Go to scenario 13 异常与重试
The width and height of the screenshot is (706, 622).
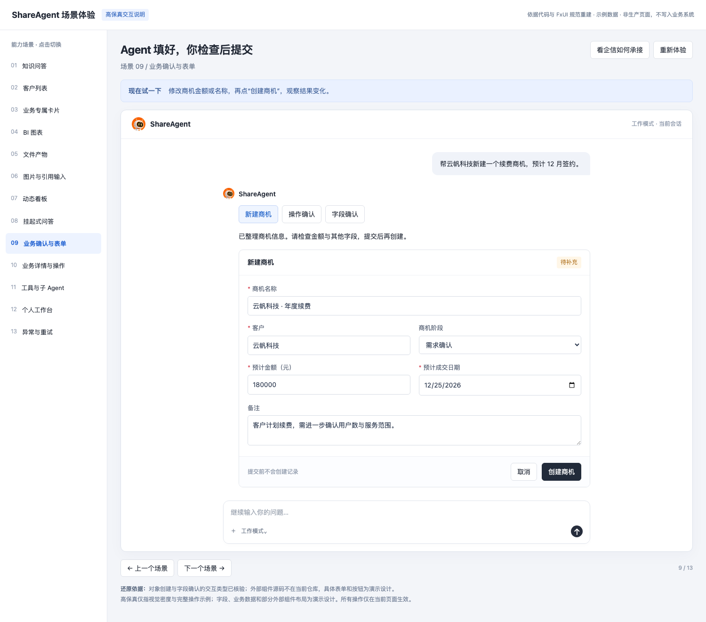(53, 332)
